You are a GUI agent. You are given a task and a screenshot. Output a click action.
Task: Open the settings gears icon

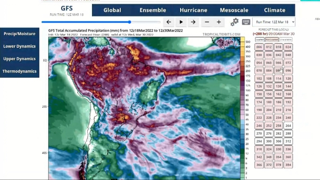(235, 22)
